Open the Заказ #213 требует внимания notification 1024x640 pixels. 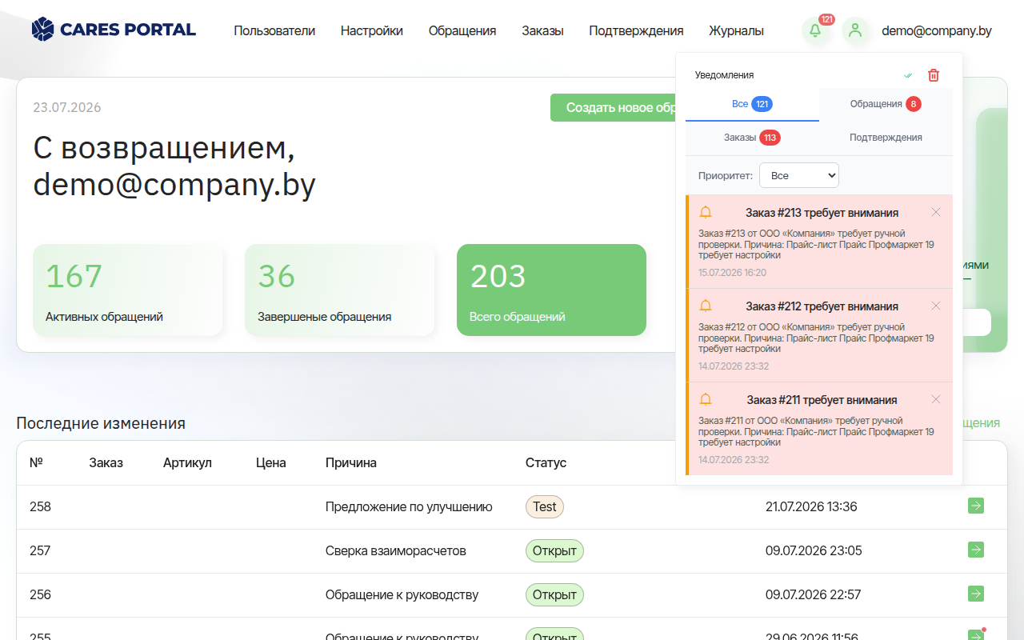pos(819,242)
